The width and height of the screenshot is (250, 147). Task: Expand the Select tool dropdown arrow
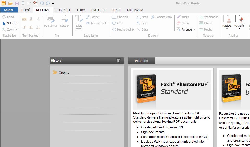click(17, 23)
